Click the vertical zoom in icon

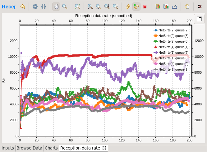(107, 7)
